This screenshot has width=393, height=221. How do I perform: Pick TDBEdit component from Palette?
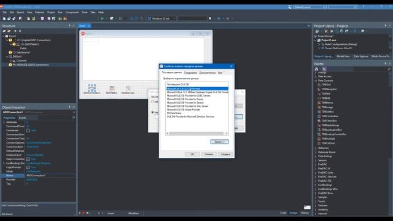(325, 98)
